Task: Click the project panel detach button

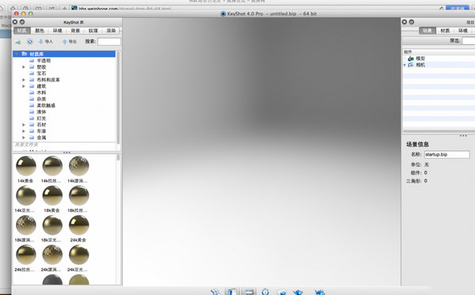Action: [412, 22]
